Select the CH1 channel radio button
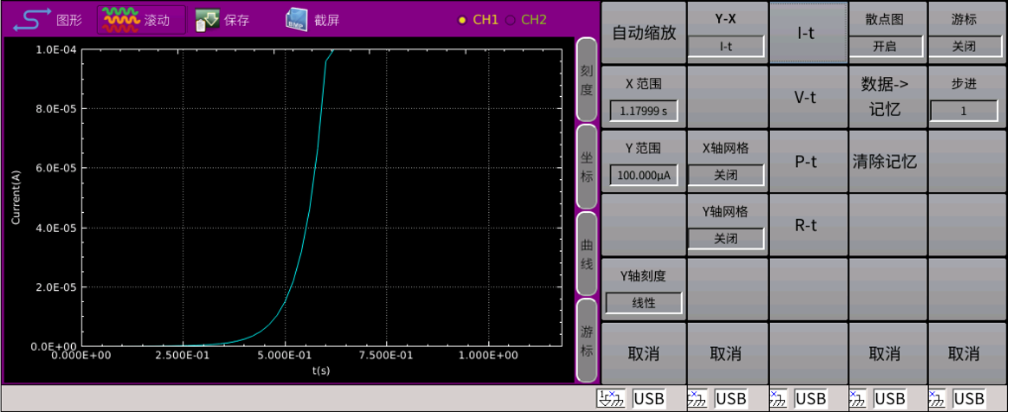The width and height of the screenshot is (1009, 412). point(462,20)
